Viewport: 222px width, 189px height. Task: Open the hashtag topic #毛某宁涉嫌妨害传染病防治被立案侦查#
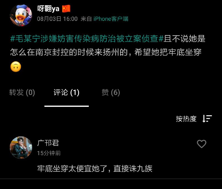87,39
